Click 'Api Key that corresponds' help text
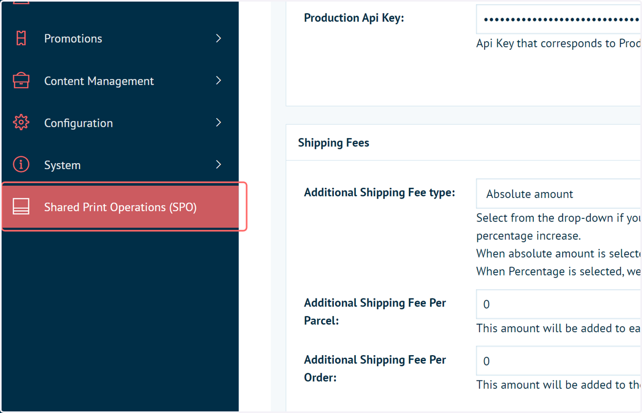The image size is (642, 413). (559, 43)
